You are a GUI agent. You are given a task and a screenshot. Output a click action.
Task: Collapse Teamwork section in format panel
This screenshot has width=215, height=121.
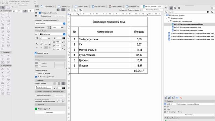36,105
